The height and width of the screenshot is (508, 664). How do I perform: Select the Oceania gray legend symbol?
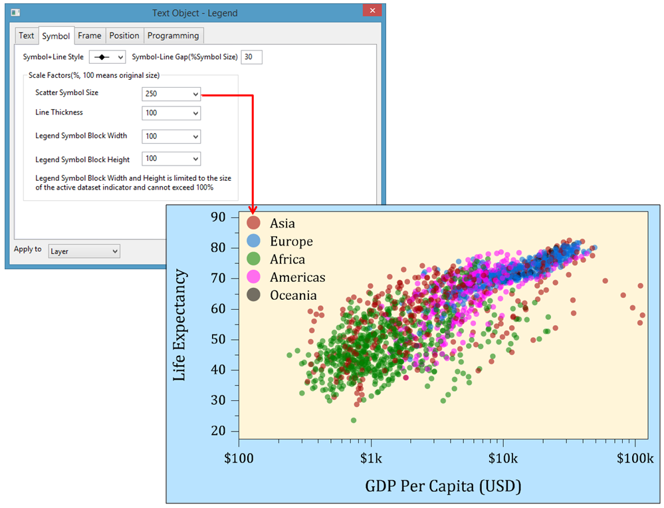pos(253,295)
